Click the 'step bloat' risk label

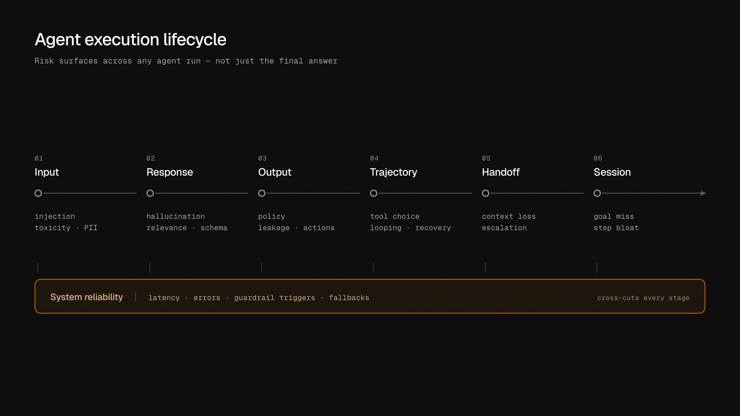616,228
